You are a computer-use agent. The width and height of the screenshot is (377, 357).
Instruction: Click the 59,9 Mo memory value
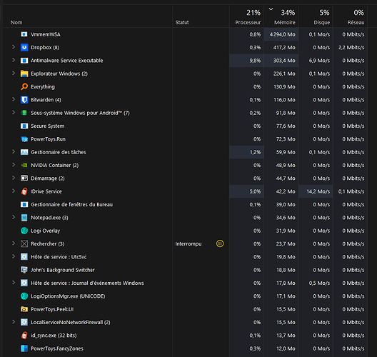coord(286,152)
